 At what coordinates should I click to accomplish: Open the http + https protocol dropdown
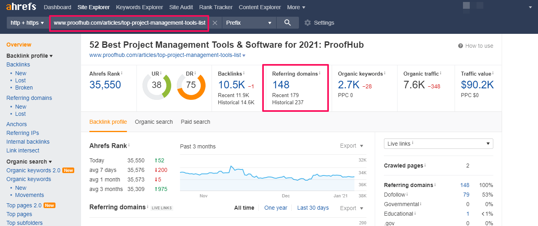tap(27, 23)
